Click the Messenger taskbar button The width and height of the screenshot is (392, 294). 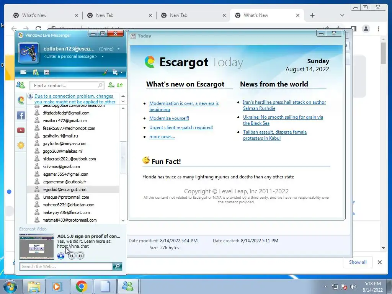click(128, 286)
